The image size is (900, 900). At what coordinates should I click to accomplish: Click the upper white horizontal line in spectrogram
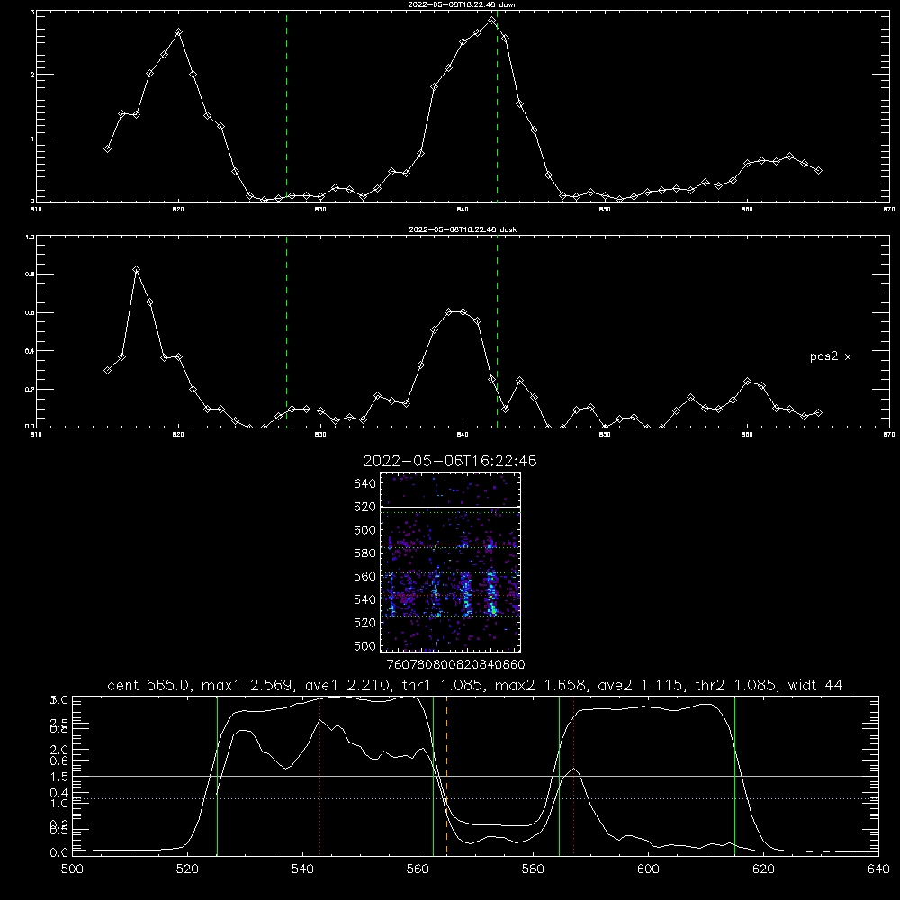[x=450, y=508]
